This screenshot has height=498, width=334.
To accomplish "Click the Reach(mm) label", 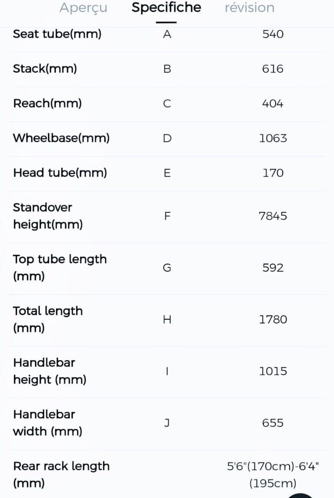I will click(x=47, y=104).
